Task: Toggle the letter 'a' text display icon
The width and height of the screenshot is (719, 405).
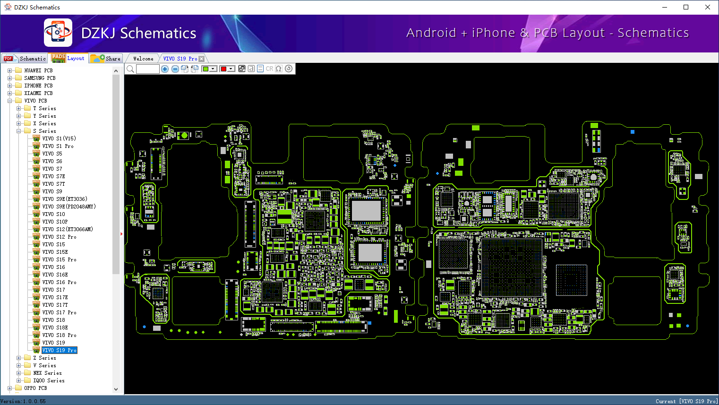Action: pos(251,69)
